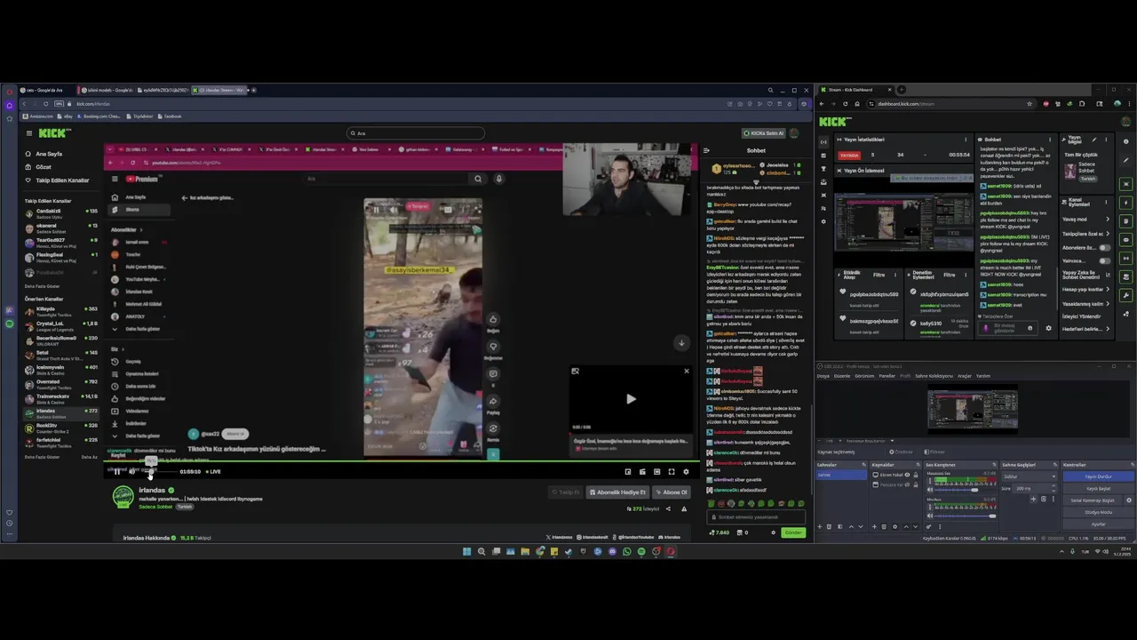Screen dimensions: 1137x640
Task: Open the Dosya menu in OBS
Action: point(823,376)
